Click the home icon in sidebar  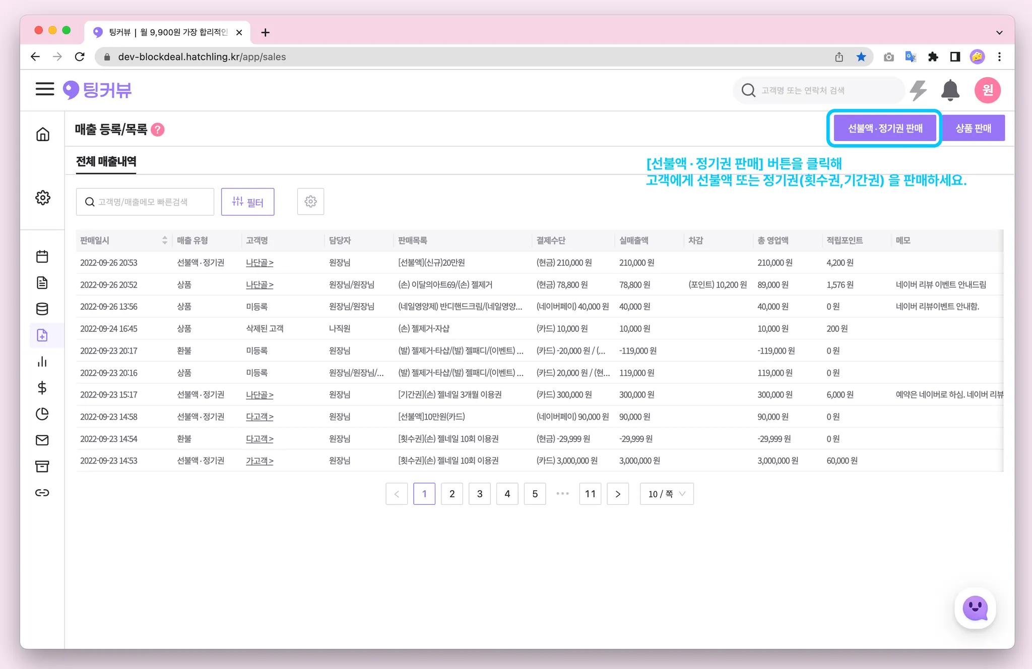coord(43,134)
